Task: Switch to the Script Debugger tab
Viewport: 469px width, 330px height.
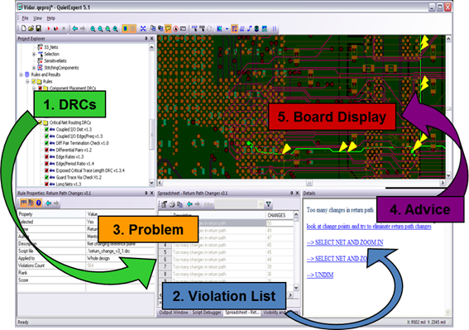Action: click(x=207, y=313)
